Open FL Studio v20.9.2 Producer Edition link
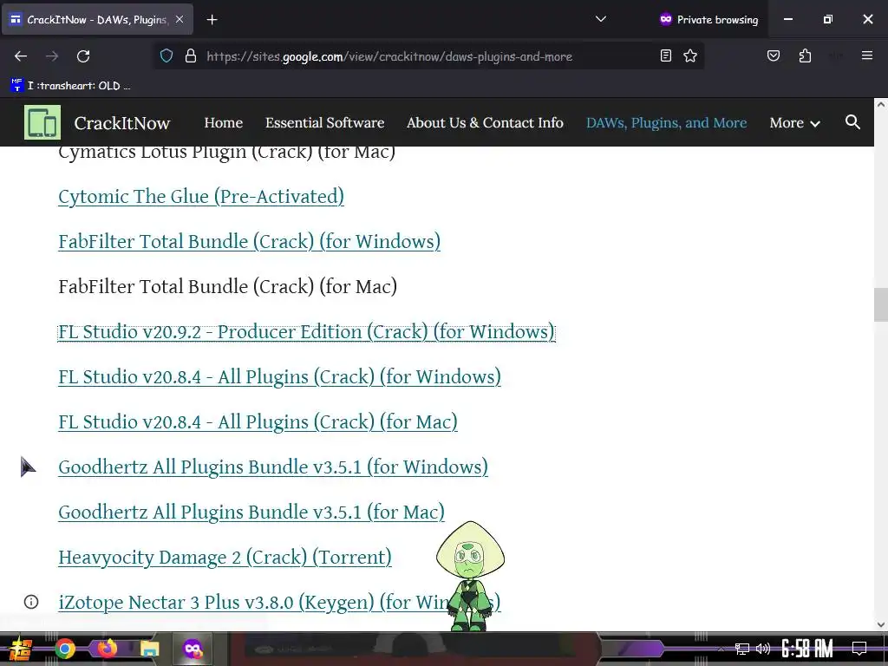This screenshot has height=666, width=888. pyautogui.click(x=306, y=332)
